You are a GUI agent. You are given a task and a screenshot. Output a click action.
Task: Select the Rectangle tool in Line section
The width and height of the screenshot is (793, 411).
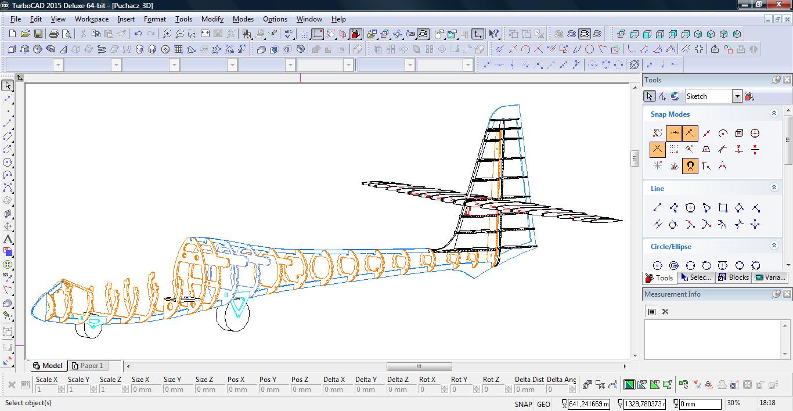point(723,208)
